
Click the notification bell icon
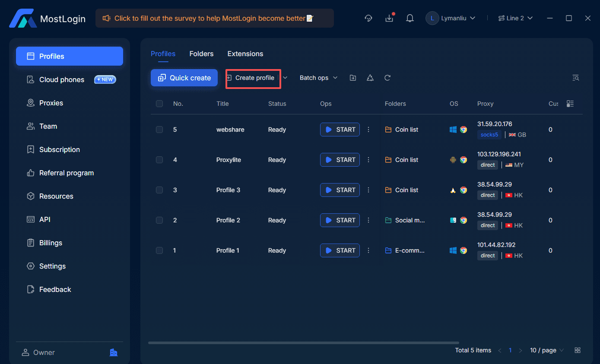tap(410, 18)
